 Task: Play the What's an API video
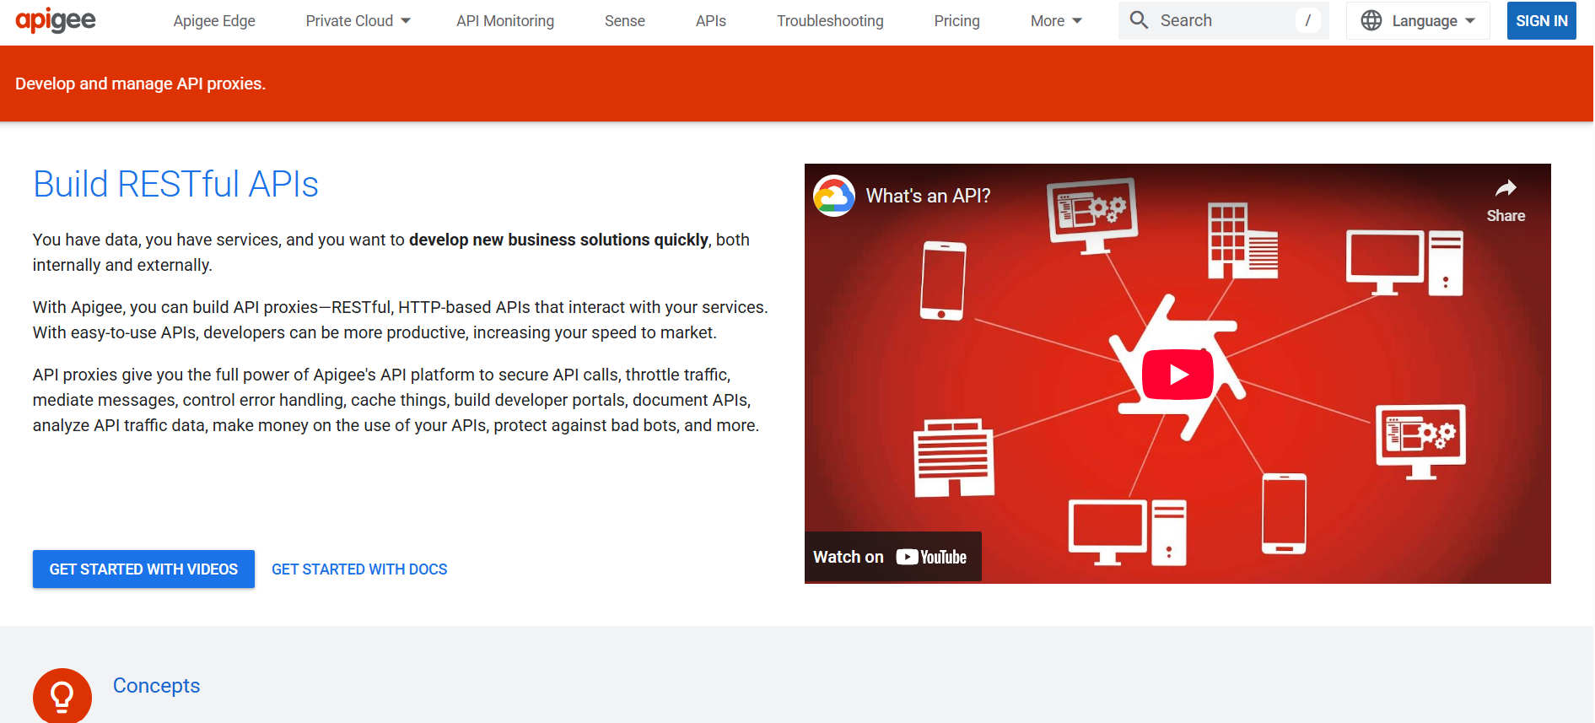tap(1177, 374)
